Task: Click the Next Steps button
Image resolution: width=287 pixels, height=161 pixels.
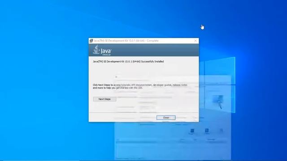Action: tap(104, 99)
